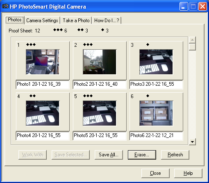Close the window with the red X
The image size is (209, 183).
point(202,7)
